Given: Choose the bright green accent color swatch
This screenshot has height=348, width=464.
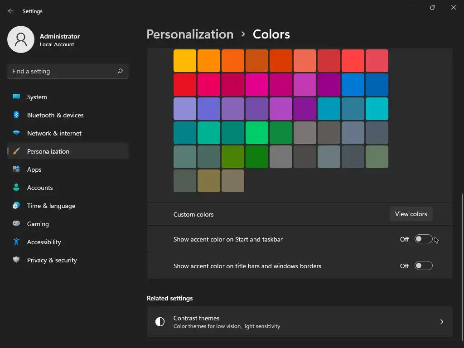Looking at the screenshot, I should [257, 133].
